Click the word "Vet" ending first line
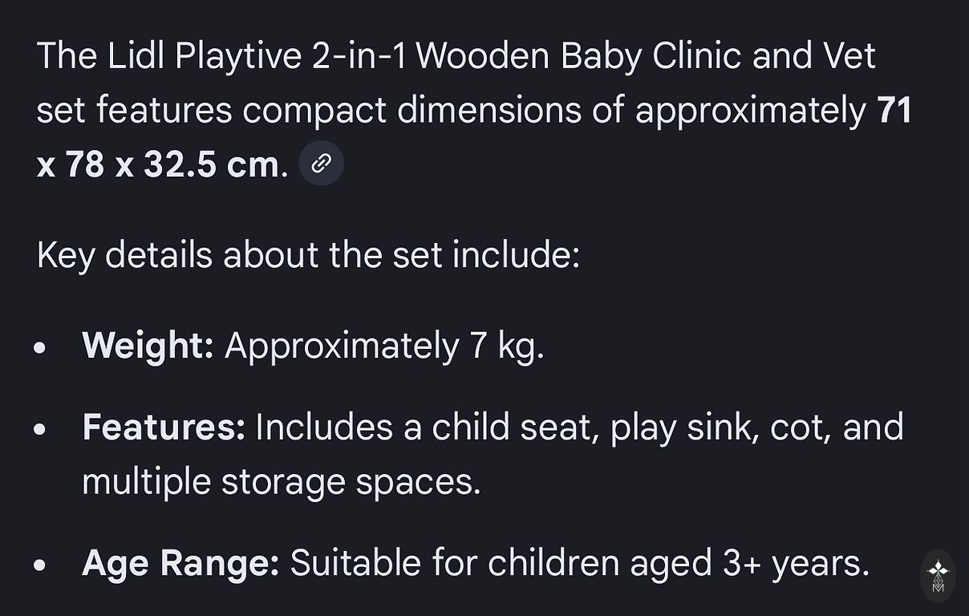969x616 pixels. tap(849, 56)
